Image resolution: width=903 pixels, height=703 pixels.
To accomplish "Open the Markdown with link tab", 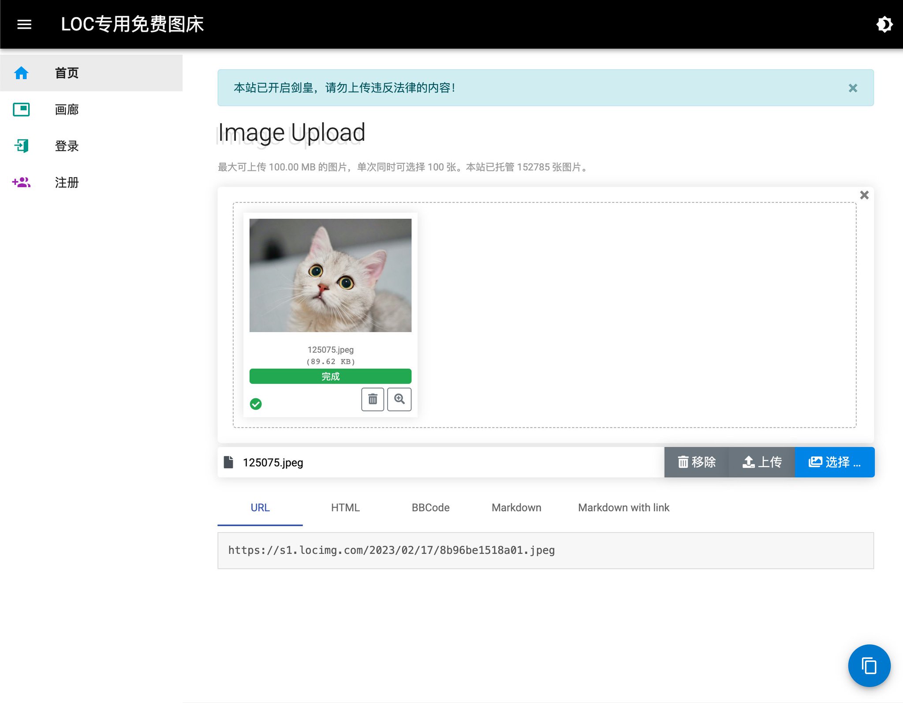I will (x=623, y=508).
